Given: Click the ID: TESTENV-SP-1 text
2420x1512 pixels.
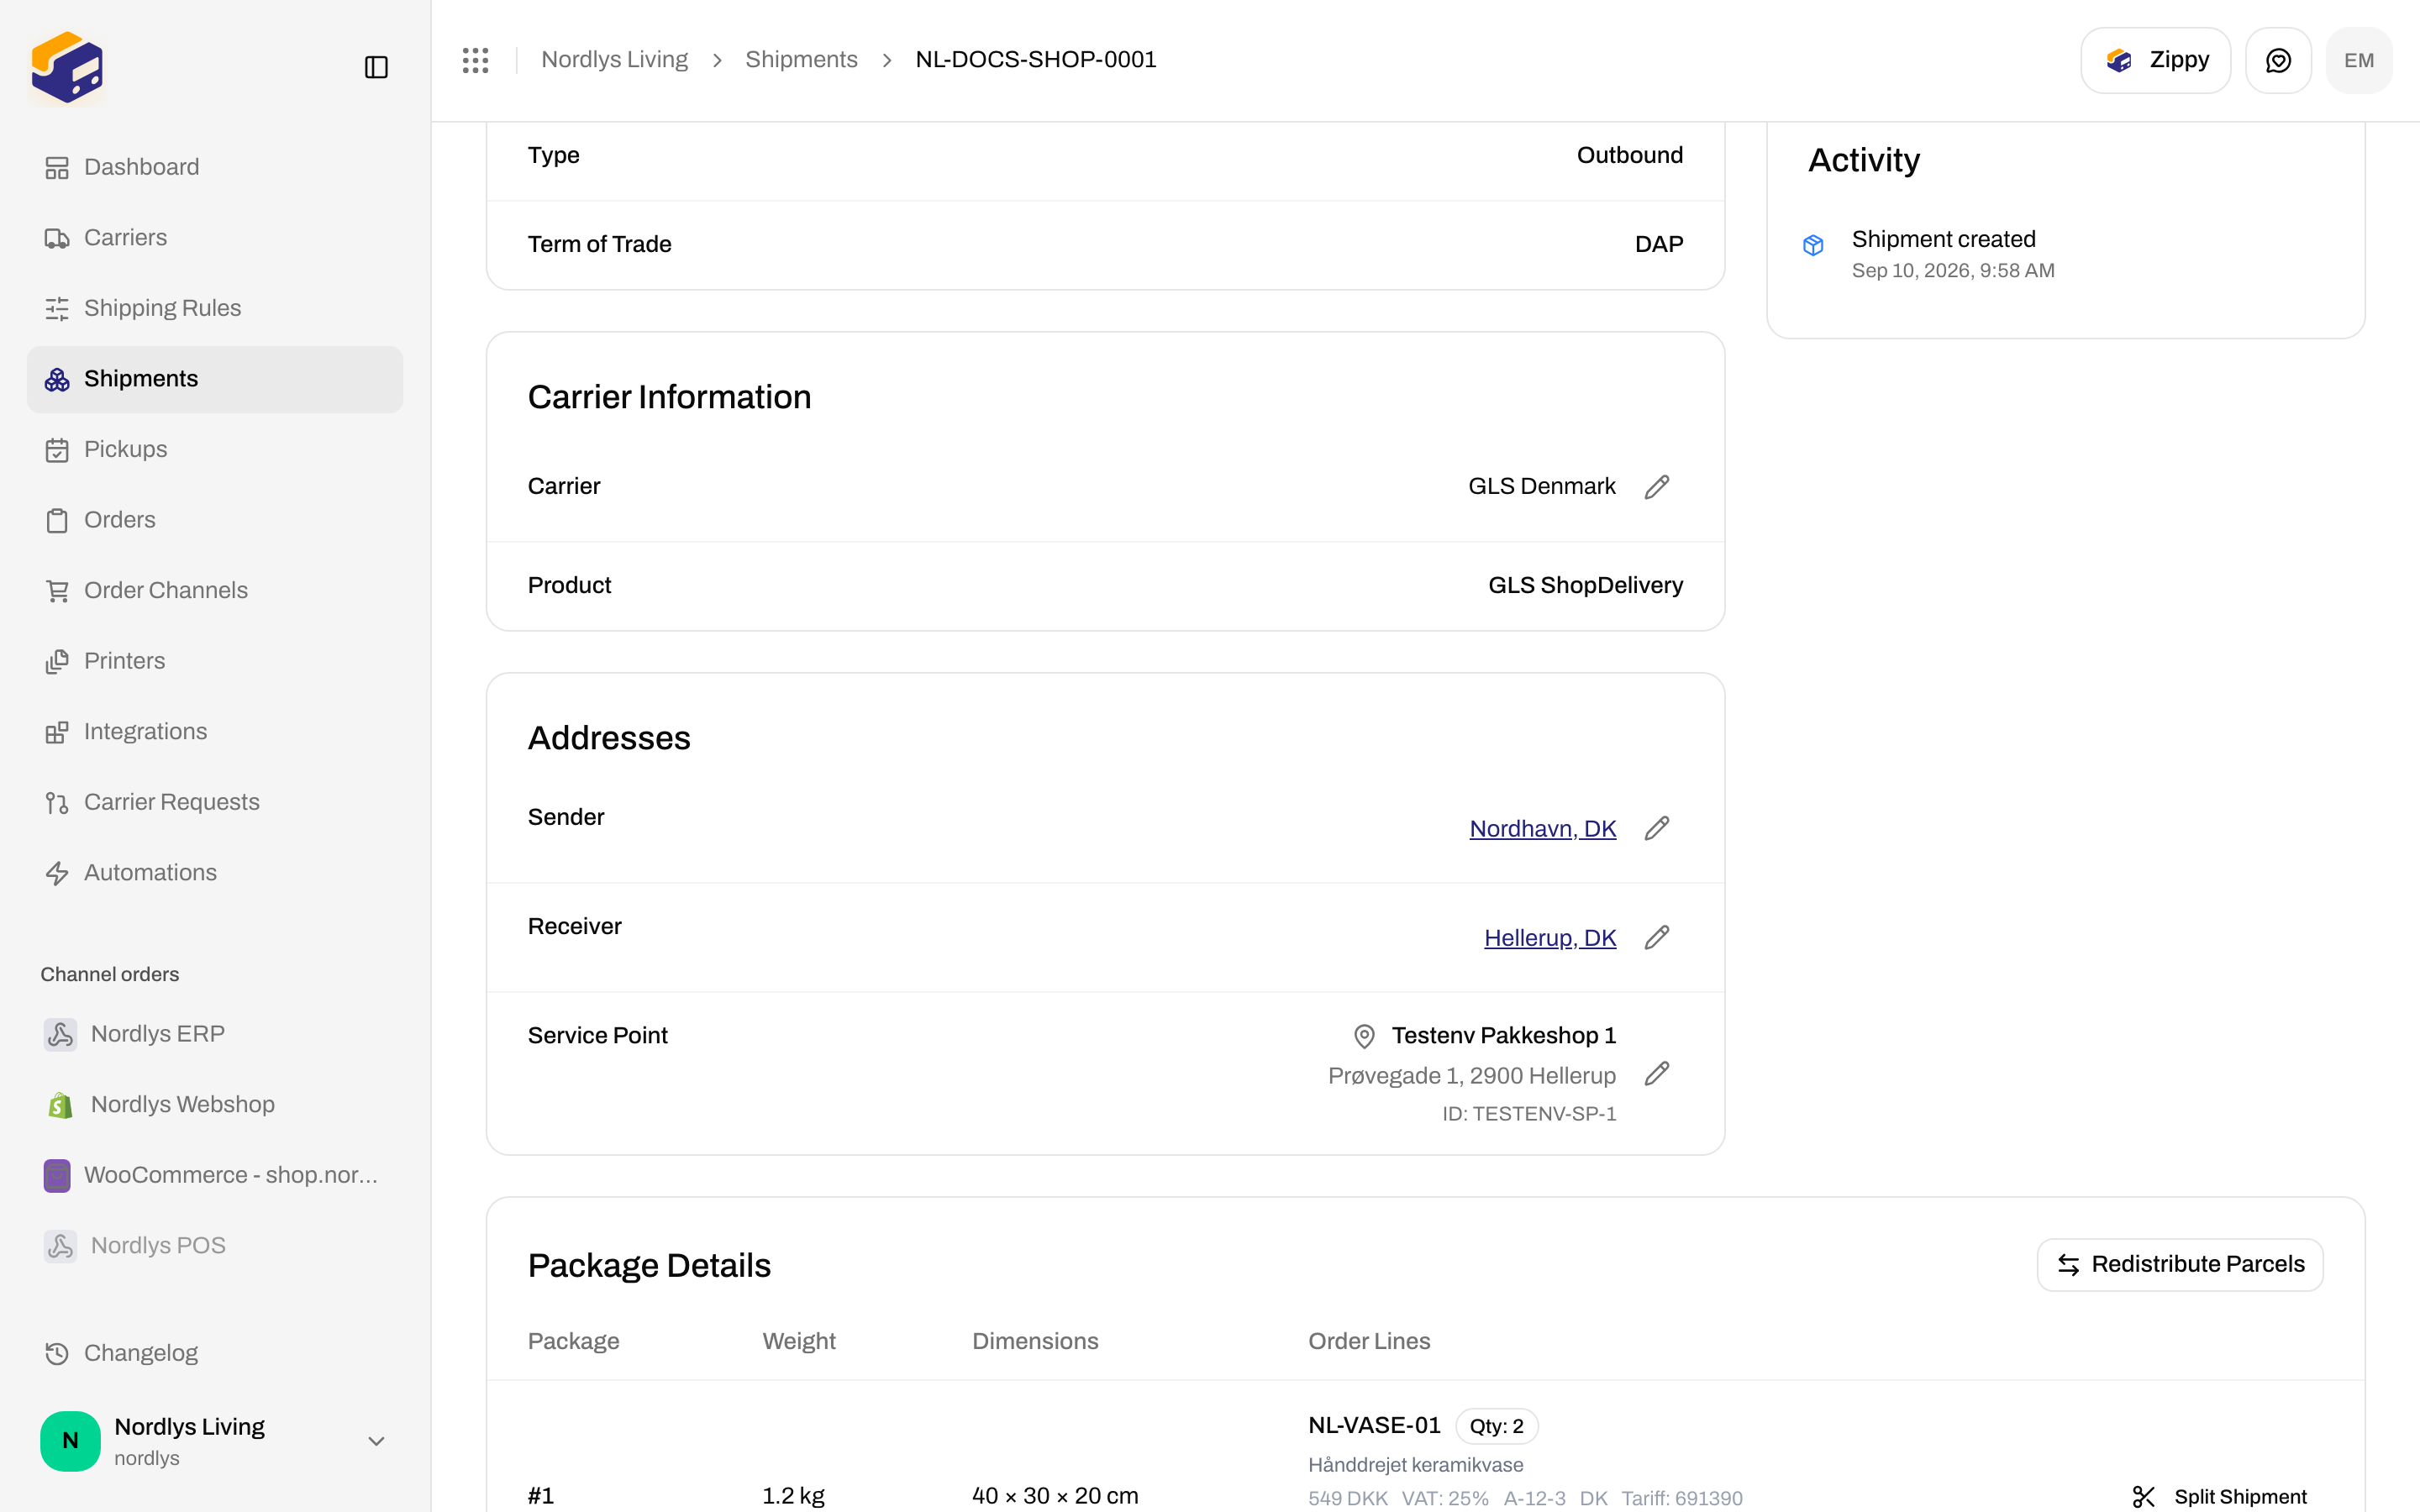Looking at the screenshot, I should coord(1529,1114).
